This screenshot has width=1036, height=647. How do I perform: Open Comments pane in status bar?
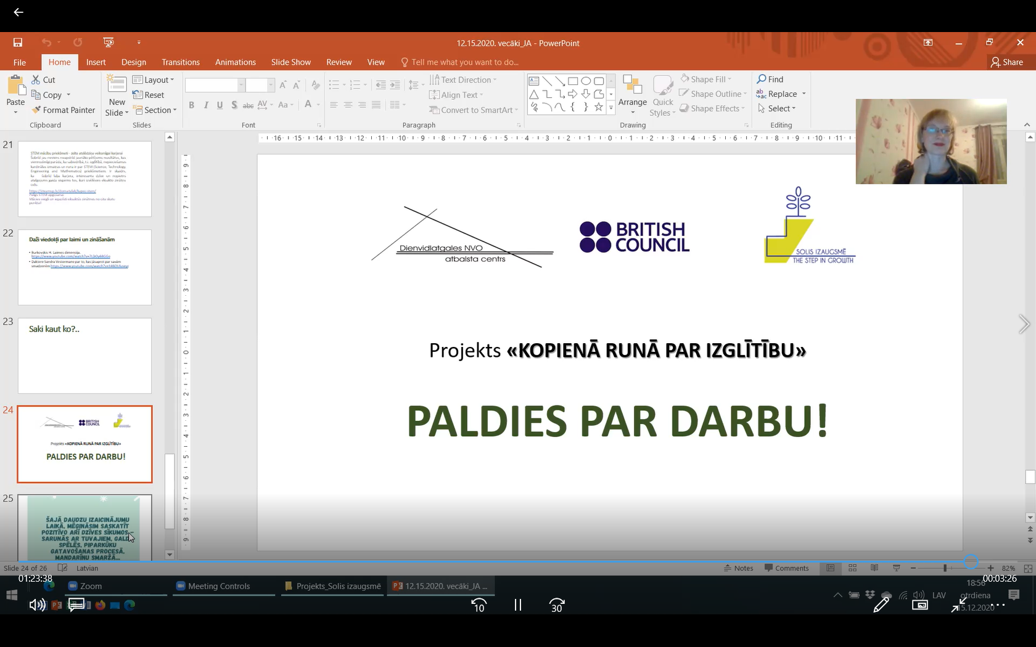787,568
